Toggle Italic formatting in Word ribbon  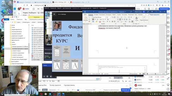pyautogui.click(x=95, y=19)
